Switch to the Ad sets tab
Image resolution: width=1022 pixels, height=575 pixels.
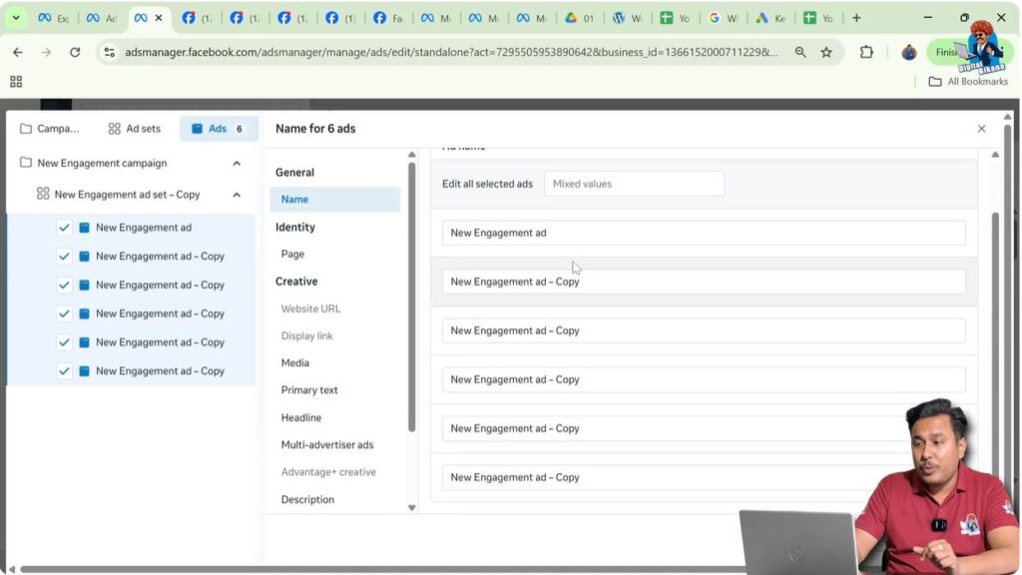(x=134, y=128)
